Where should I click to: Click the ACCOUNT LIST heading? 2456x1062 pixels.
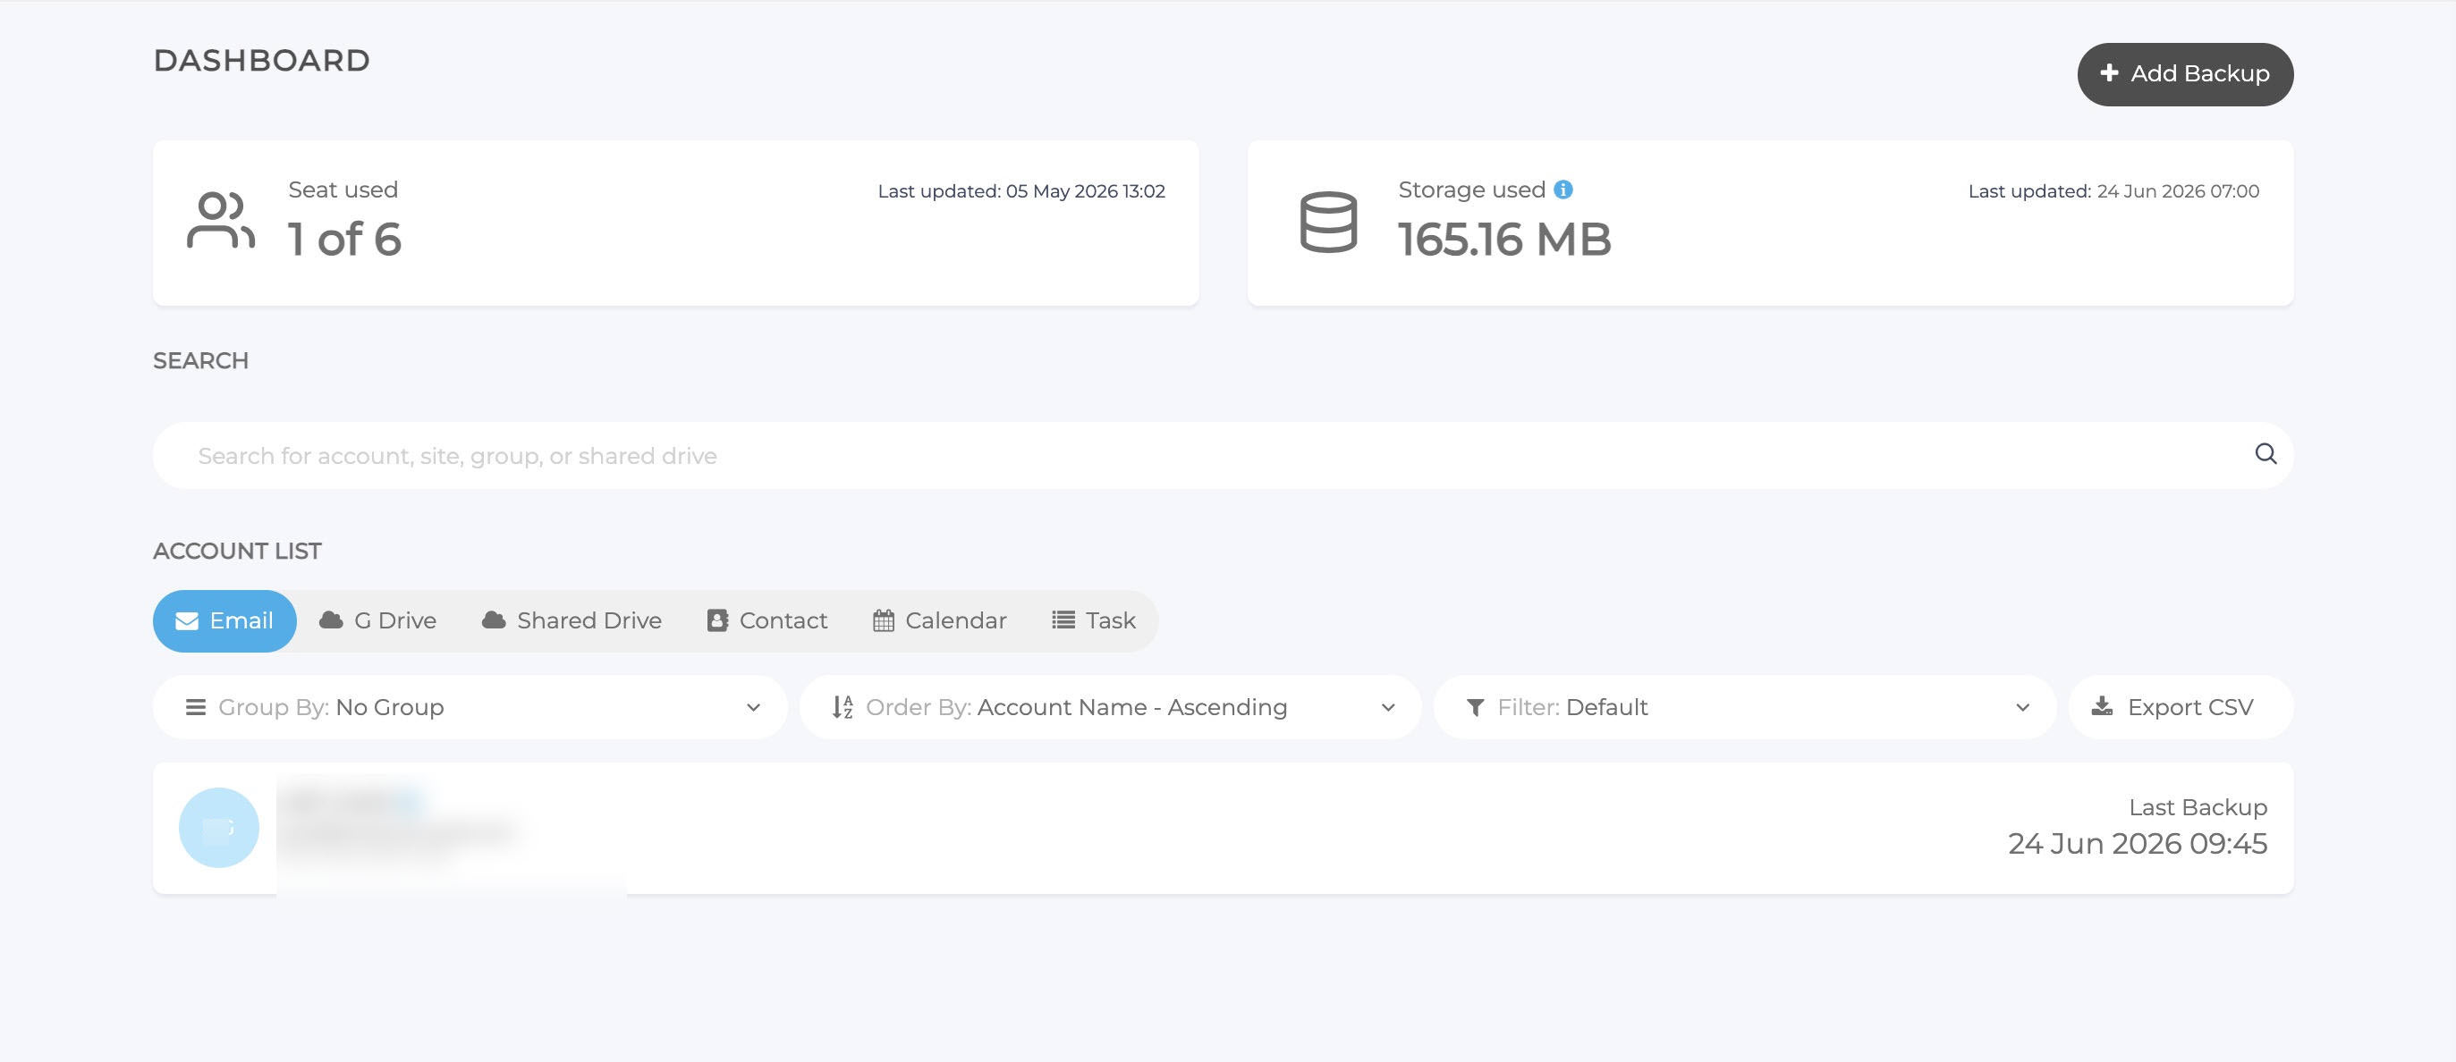[x=237, y=551]
